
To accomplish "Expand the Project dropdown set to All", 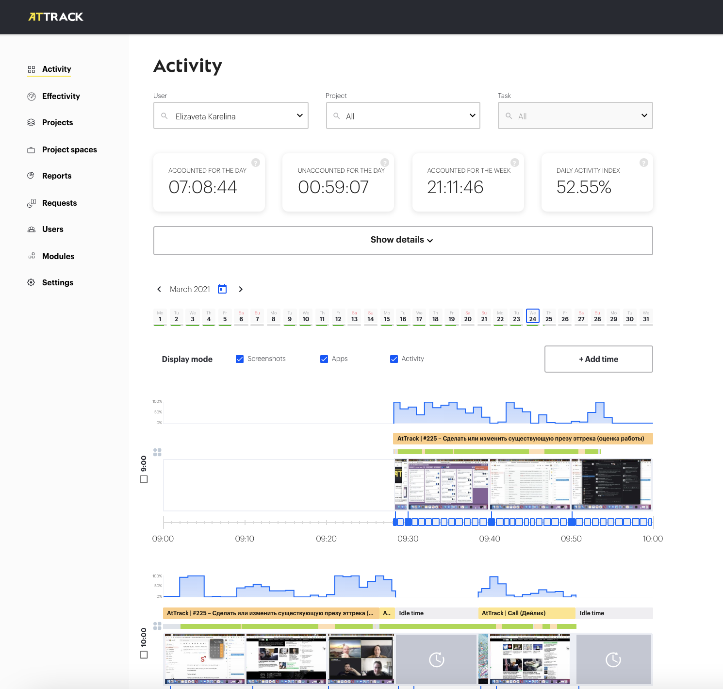I will click(x=471, y=115).
